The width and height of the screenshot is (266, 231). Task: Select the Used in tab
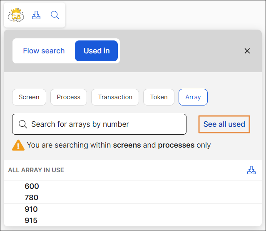coord(97,51)
